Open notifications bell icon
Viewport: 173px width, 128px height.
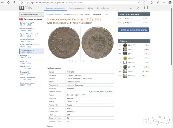pyautogui.click(x=139, y=8)
